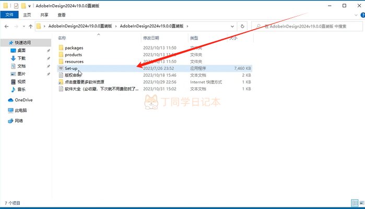
Task: Select 网络 in the navigation pane
Action: click(x=19, y=121)
